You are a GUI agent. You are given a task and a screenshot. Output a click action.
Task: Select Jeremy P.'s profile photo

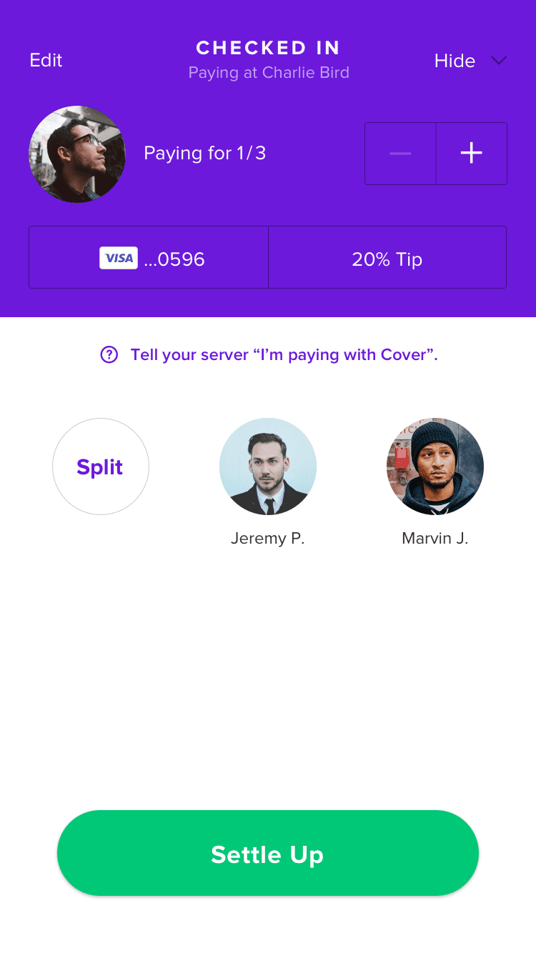268,466
